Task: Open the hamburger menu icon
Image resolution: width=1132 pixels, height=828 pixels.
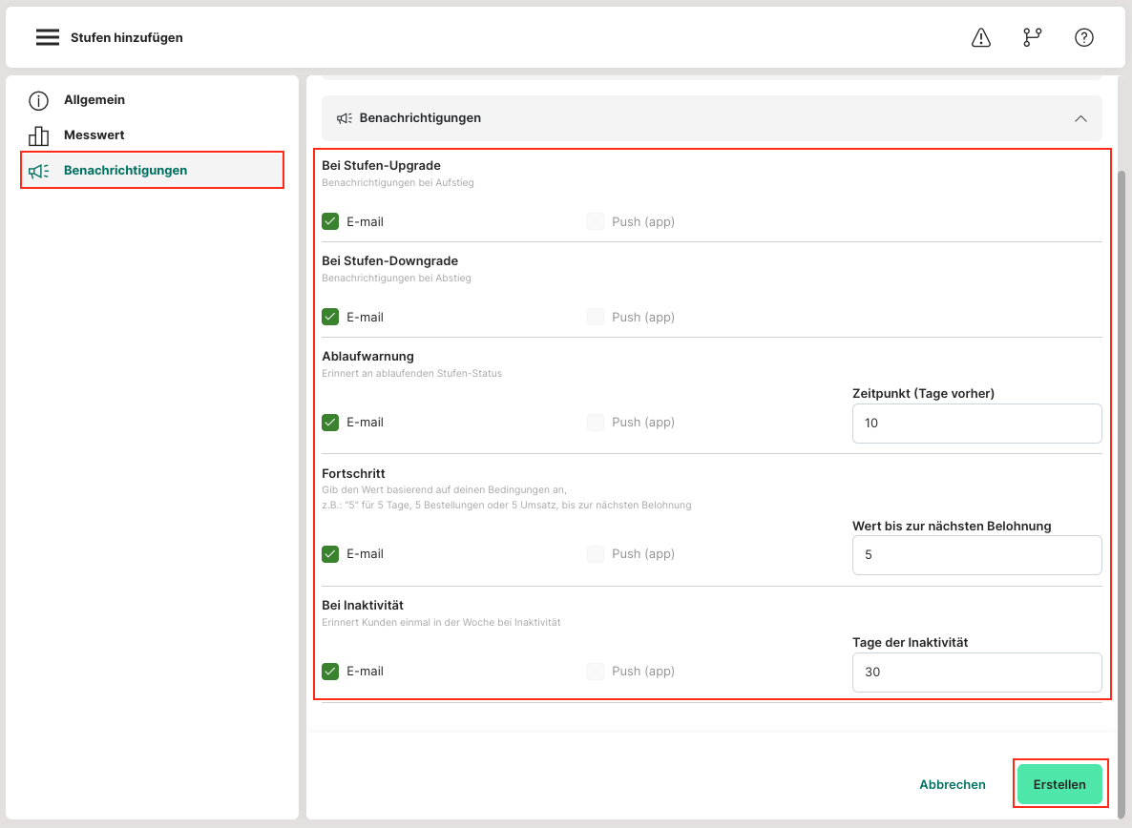Action: click(x=48, y=37)
